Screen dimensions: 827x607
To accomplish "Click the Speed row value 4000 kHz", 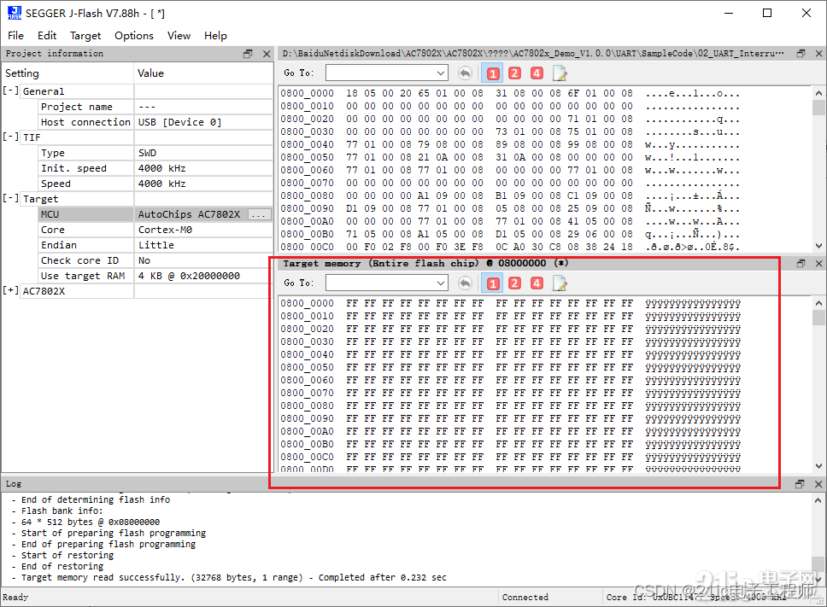I will [162, 184].
